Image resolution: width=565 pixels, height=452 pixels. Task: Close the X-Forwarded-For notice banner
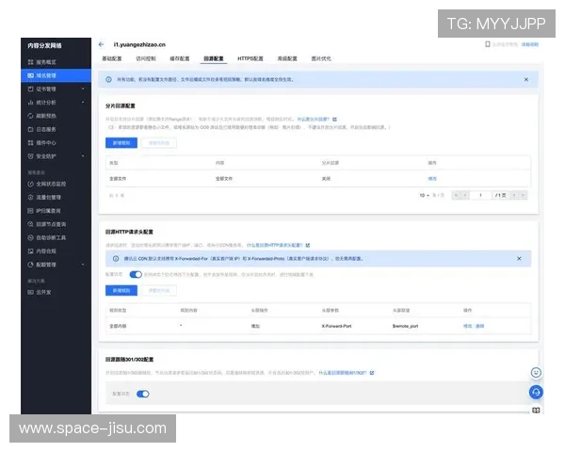pos(519,257)
